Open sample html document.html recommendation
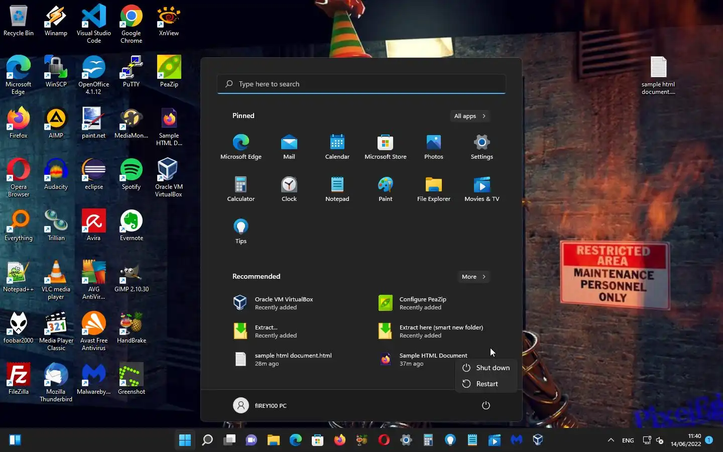The width and height of the screenshot is (723, 452). (289, 359)
